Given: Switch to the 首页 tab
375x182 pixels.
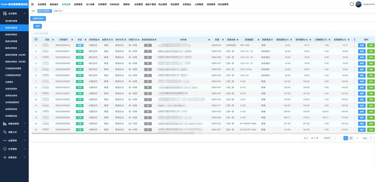Looking at the screenshot, I should tap(33, 11).
